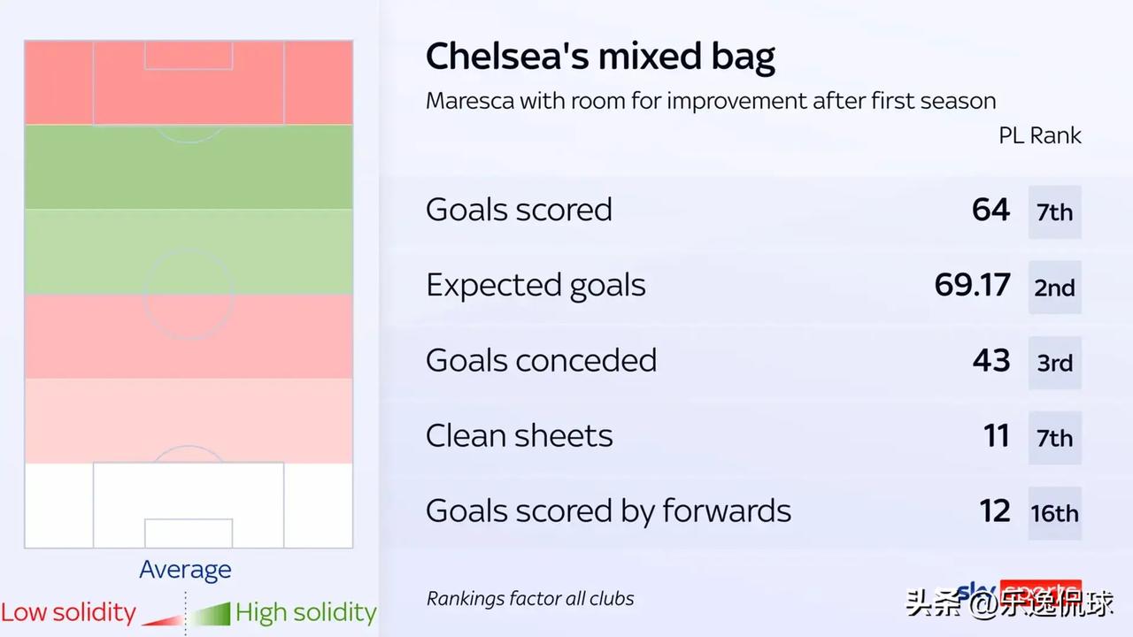Click the PL Rank column header
This screenshot has width=1133, height=637.
coord(1040,135)
